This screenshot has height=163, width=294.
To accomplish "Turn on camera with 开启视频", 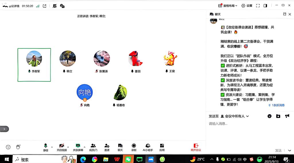I will click(x=61, y=147).
